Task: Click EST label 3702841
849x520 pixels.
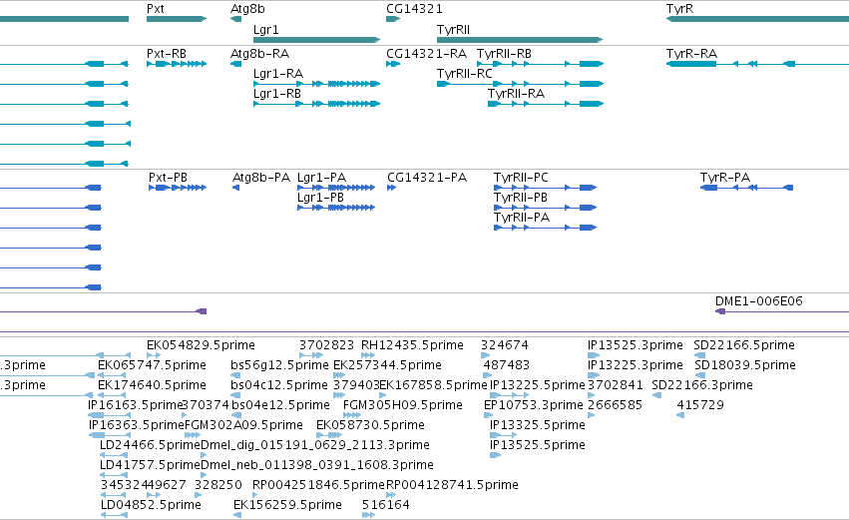Action: pyautogui.click(x=616, y=385)
